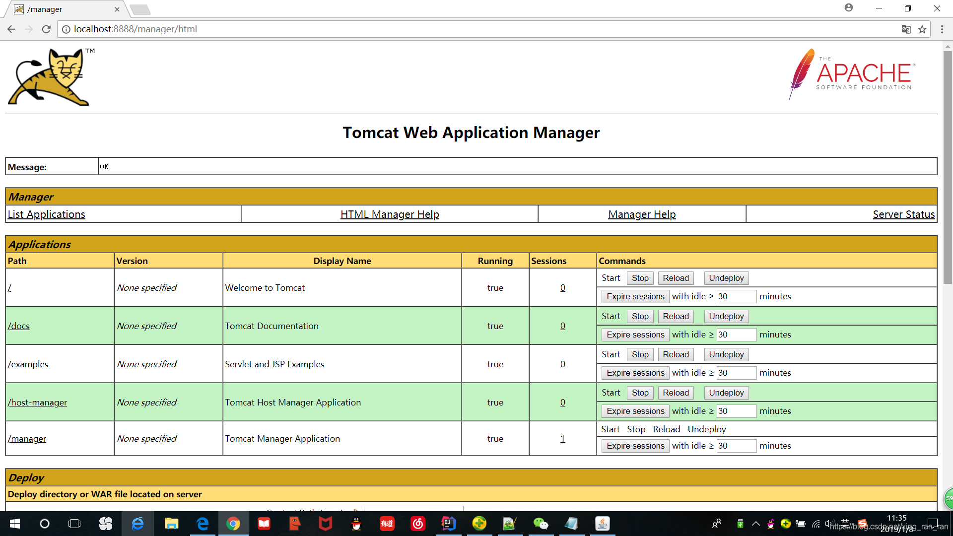Click the translate page icon
This screenshot has width=953, height=536.
(906, 29)
